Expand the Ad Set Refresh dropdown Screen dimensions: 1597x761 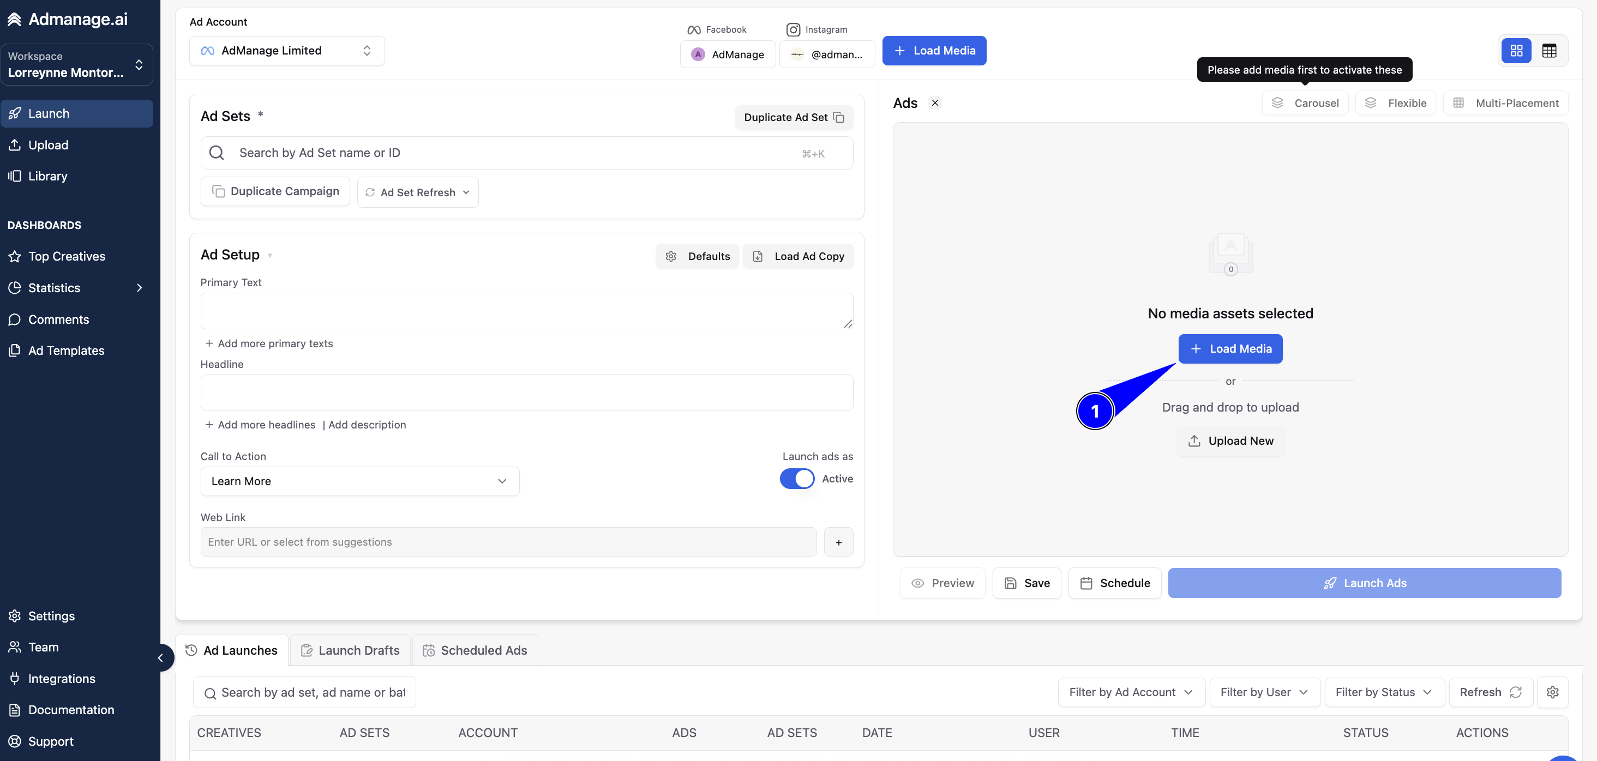click(417, 192)
